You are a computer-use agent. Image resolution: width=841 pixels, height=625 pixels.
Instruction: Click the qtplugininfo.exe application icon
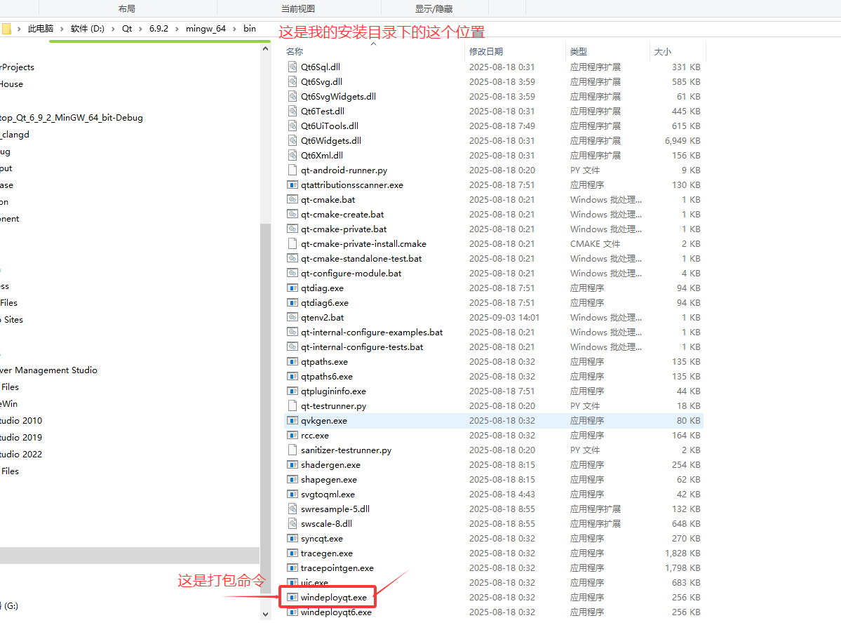[x=292, y=391]
